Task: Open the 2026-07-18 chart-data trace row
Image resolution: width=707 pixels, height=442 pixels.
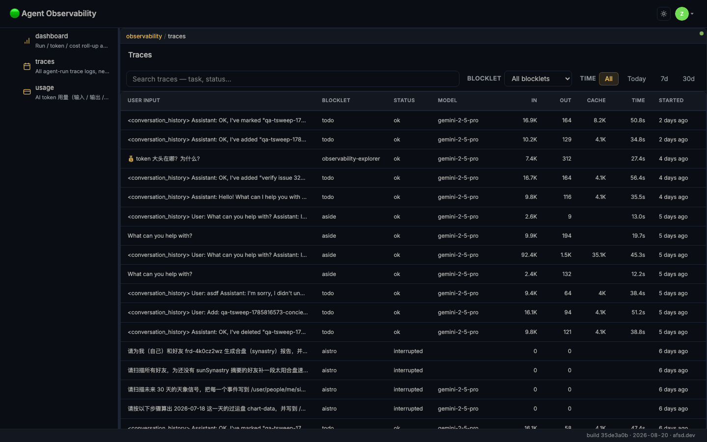Action: click(413, 409)
